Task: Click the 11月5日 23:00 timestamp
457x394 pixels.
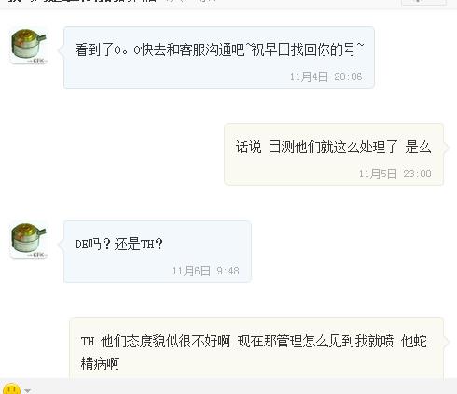Action: tap(395, 174)
